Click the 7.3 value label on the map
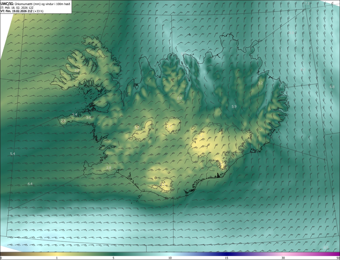This screenshot has height=260, width=340. (x=307, y=3)
